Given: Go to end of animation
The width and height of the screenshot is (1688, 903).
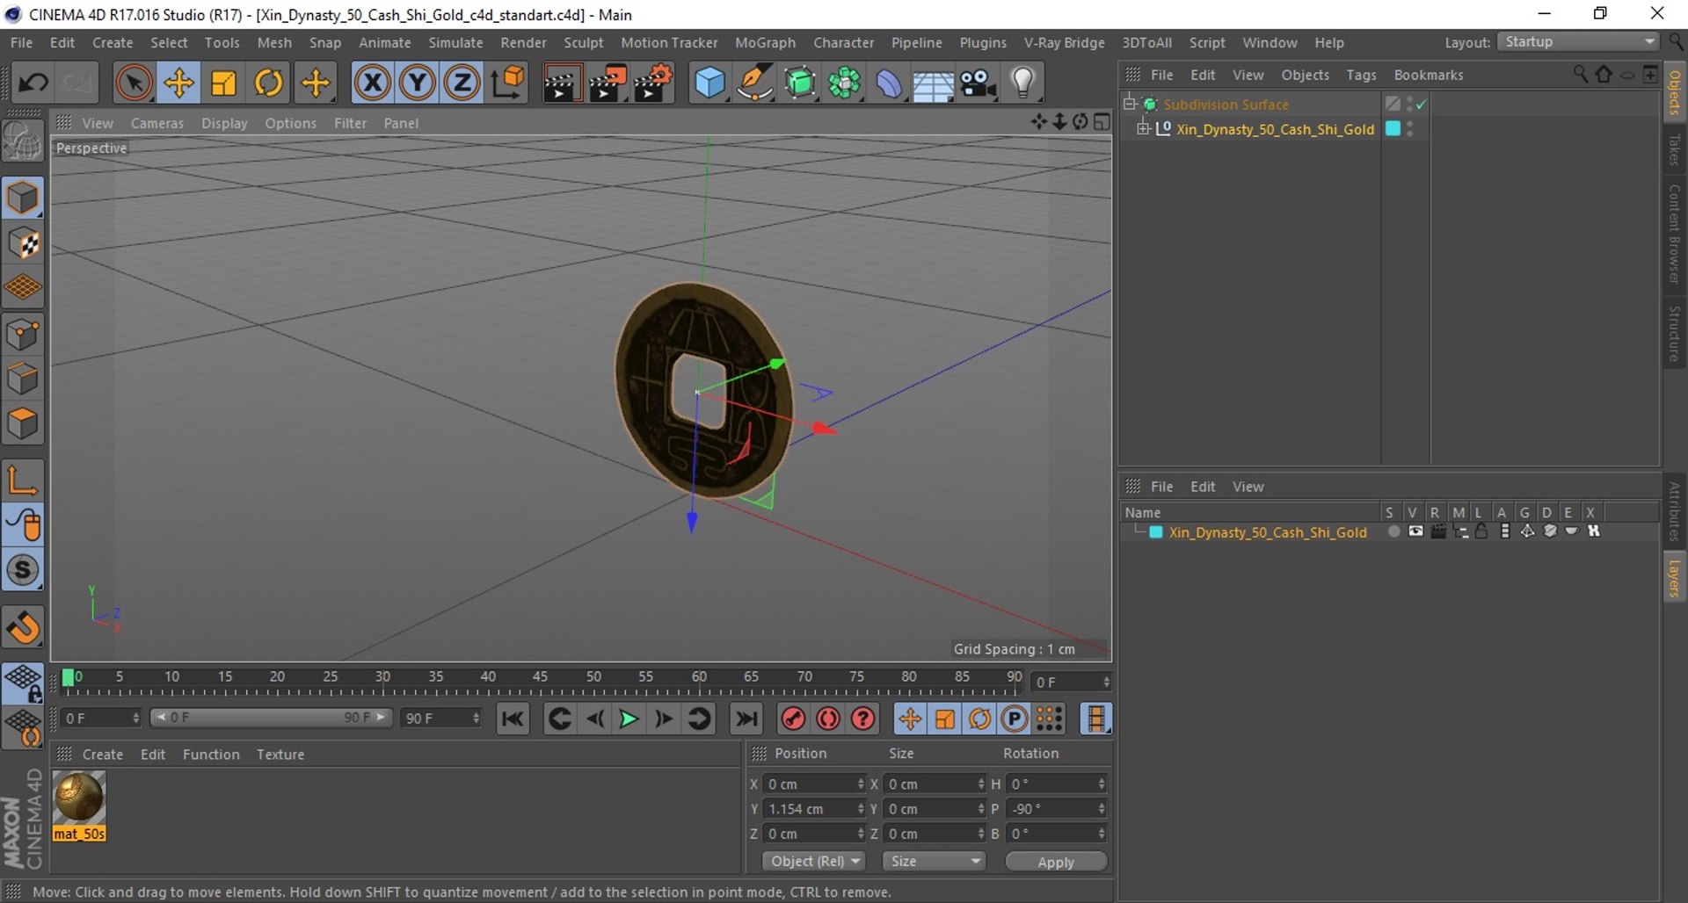Looking at the screenshot, I should pos(746,719).
